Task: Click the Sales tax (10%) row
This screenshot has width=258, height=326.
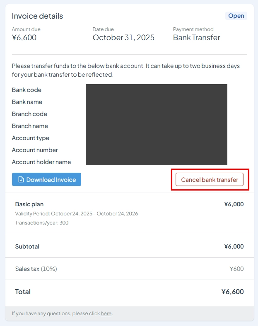Action: [130, 268]
